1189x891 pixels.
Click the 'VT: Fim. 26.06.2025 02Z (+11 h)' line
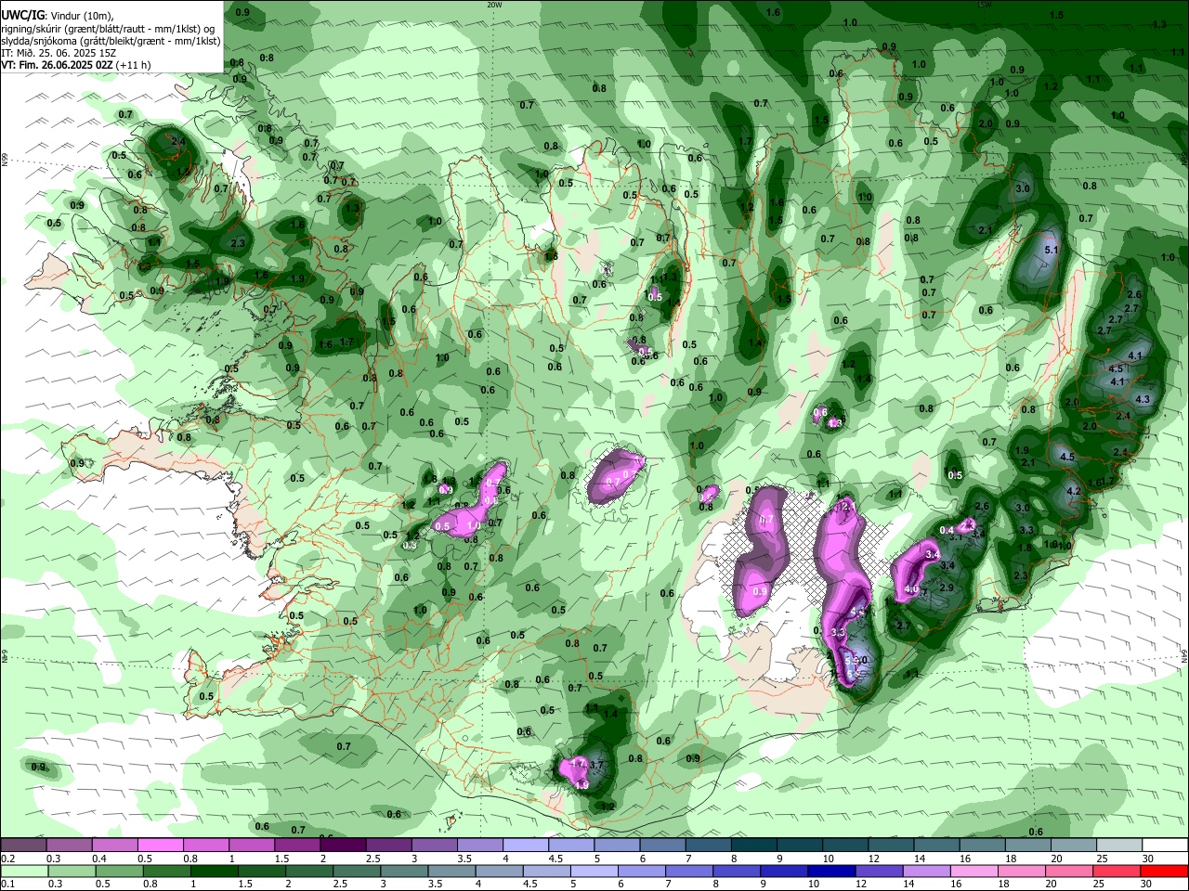75,65
